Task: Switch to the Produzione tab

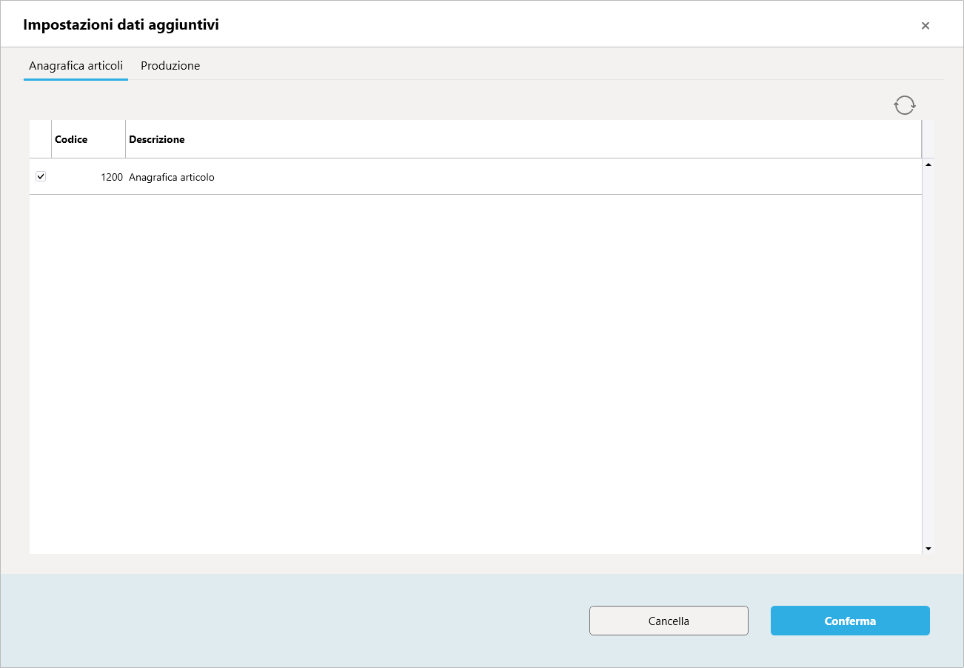Action: 170,66
